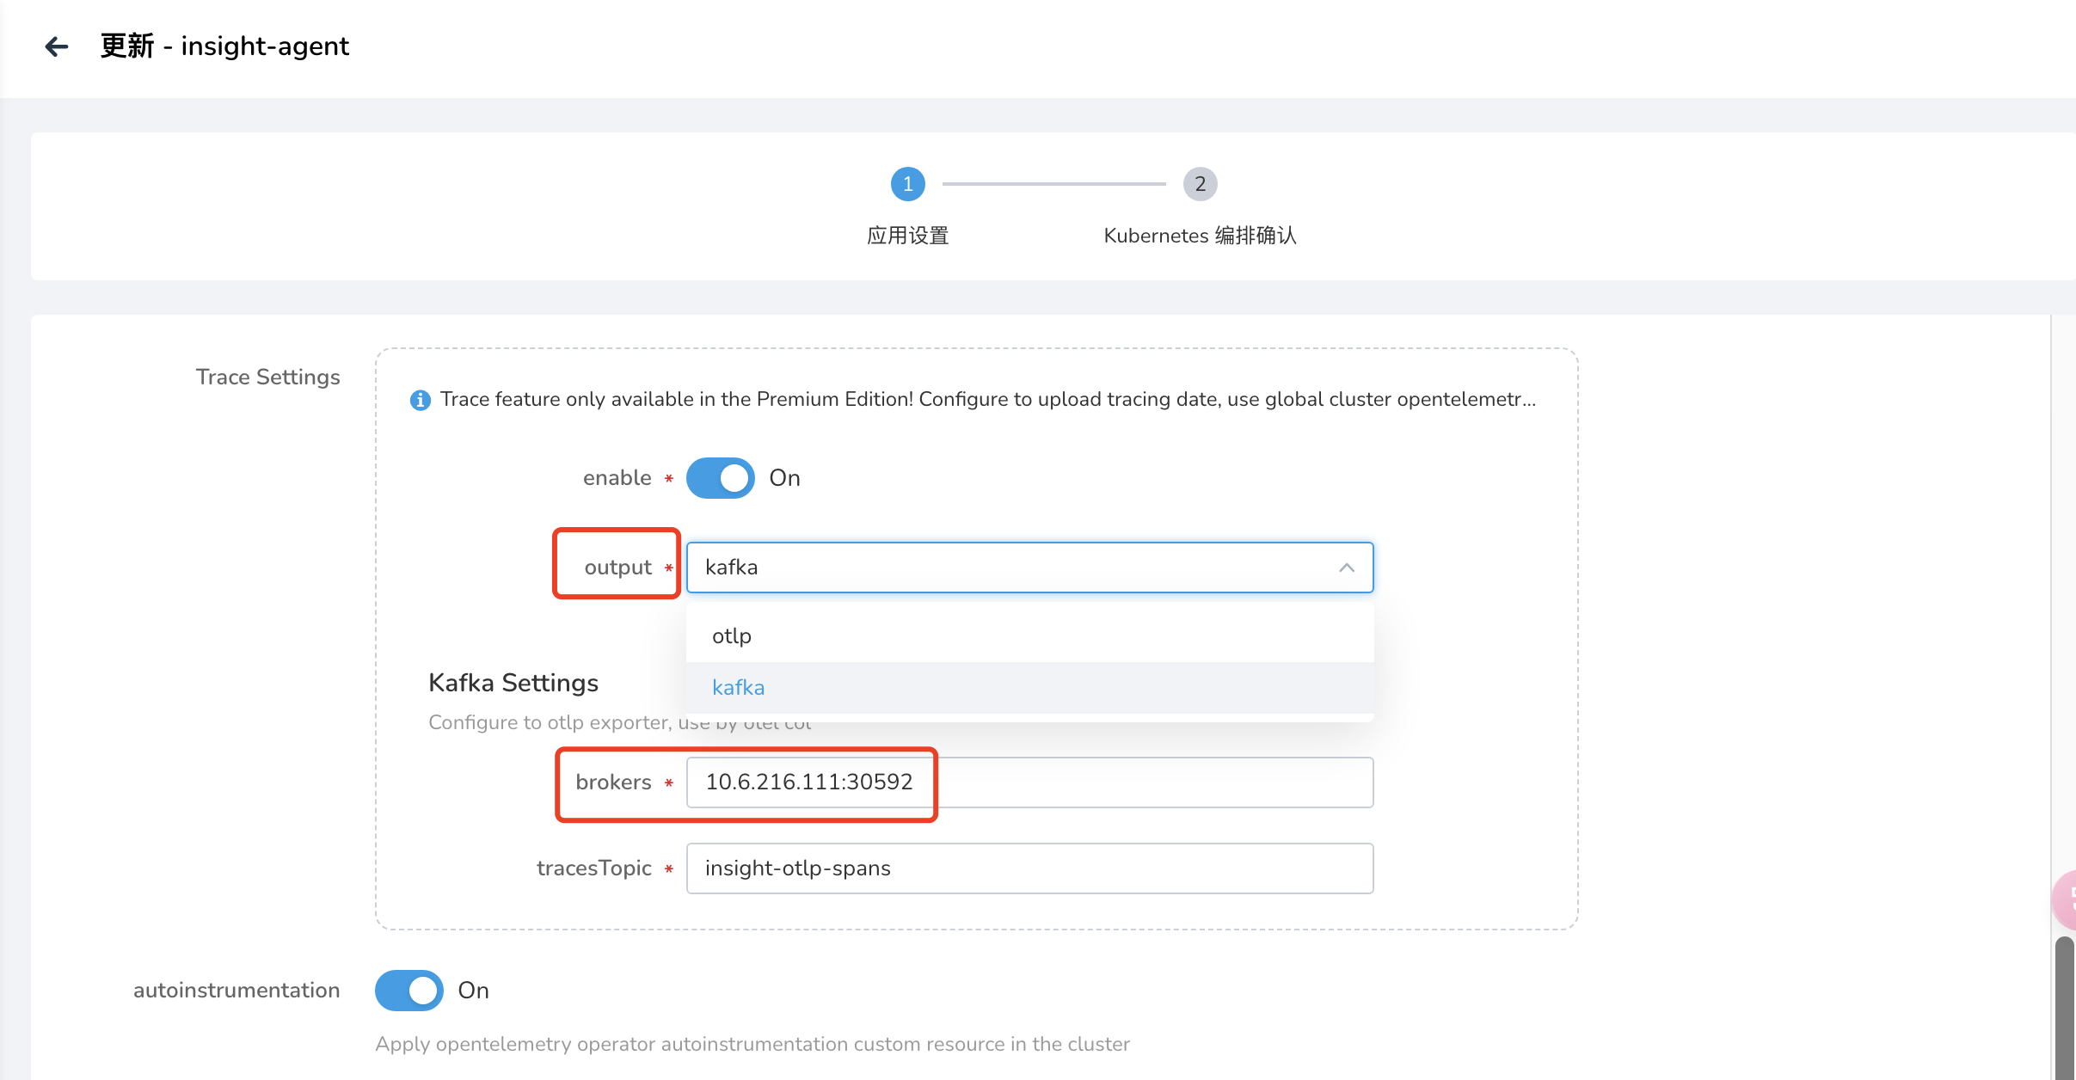Click the 更新 - insight-agent page title
Image resolution: width=2076 pixels, height=1080 pixels.
pos(224,46)
